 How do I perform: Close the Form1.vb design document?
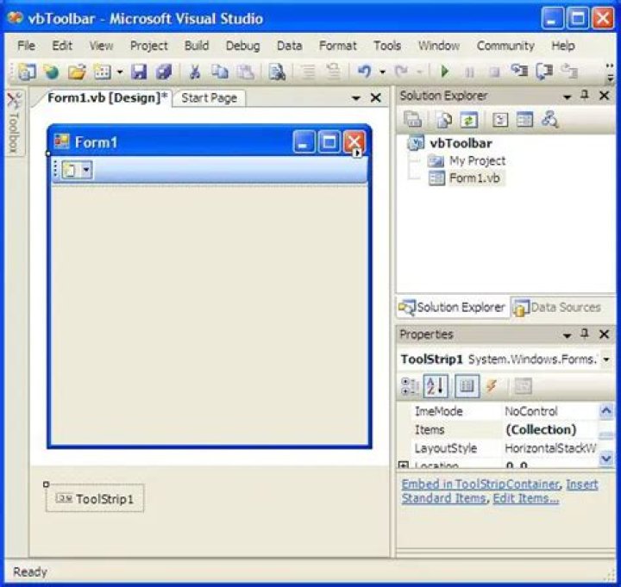(375, 97)
